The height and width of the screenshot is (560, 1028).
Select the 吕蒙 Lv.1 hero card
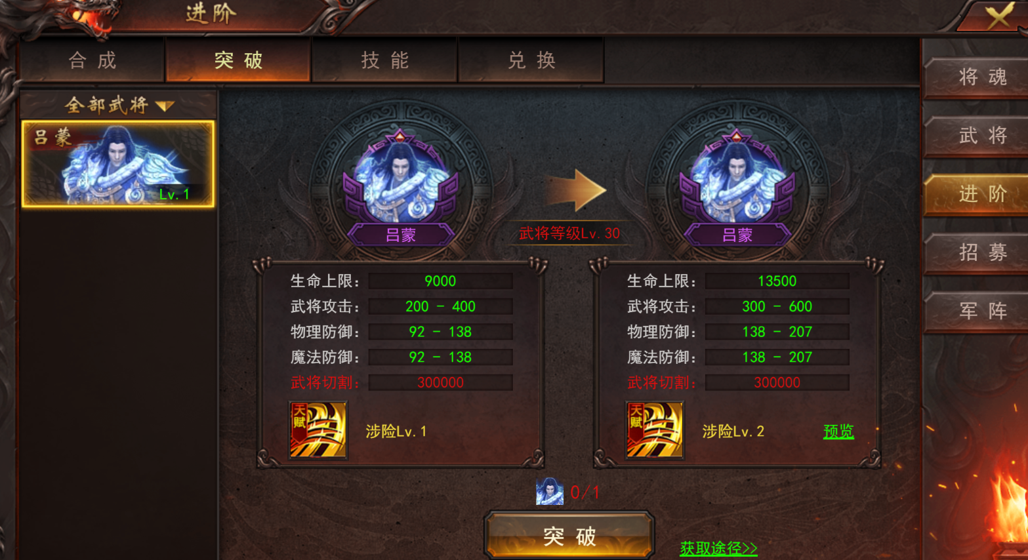[118, 164]
